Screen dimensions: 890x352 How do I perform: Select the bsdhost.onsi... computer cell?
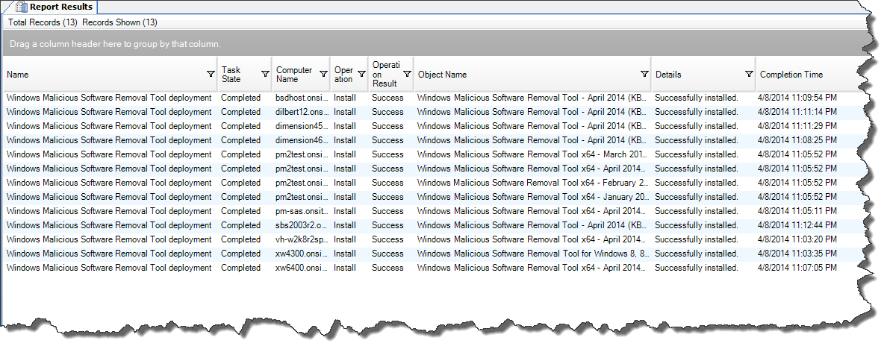(x=302, y=98)
